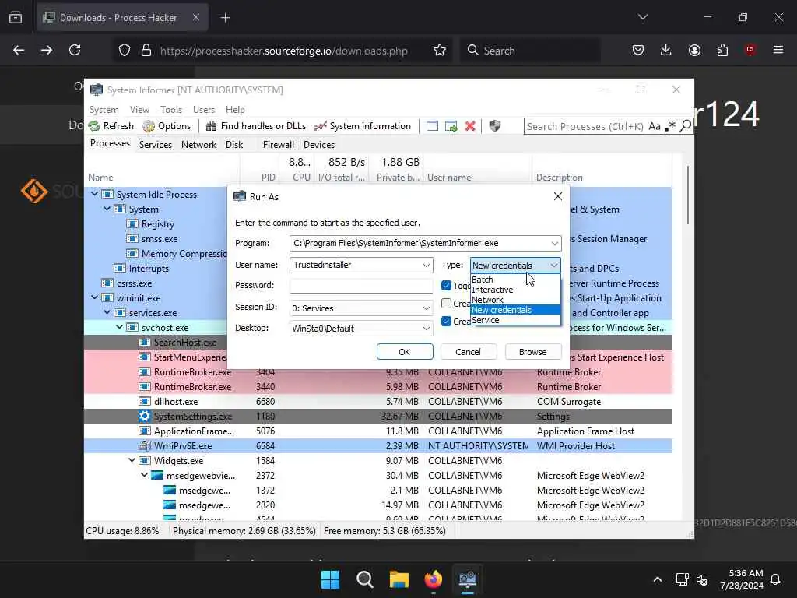The width and height of the screenshot is (797, 598).
Task: Uncheck the lower checked 'Crea...' checkbox
Action: pyautogui.click(x=446, y=322)
